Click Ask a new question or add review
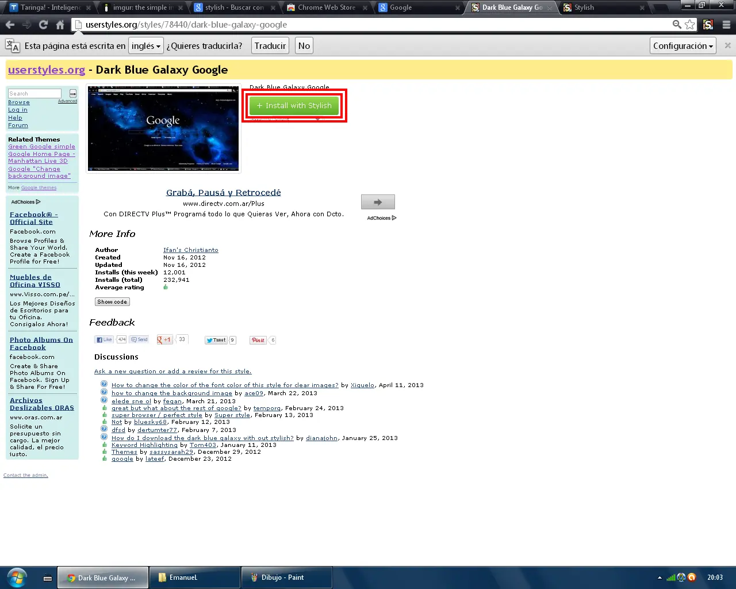The width and height of the screenshot is (736, 589). point(172,371)
